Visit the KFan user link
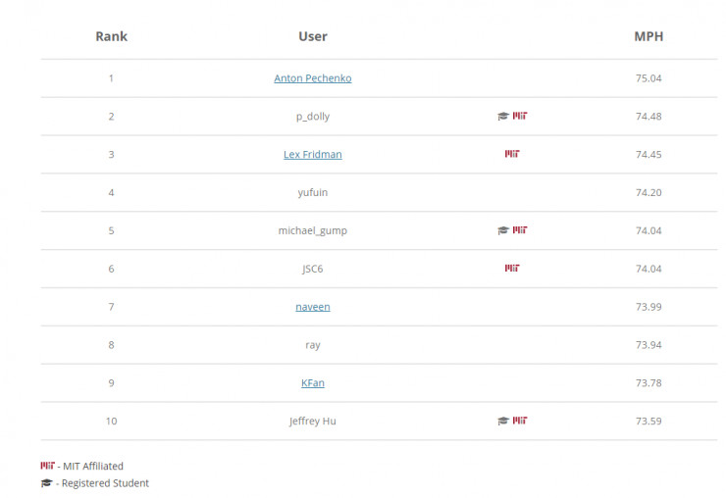The image size is (726, 498). tap(313, 382)
